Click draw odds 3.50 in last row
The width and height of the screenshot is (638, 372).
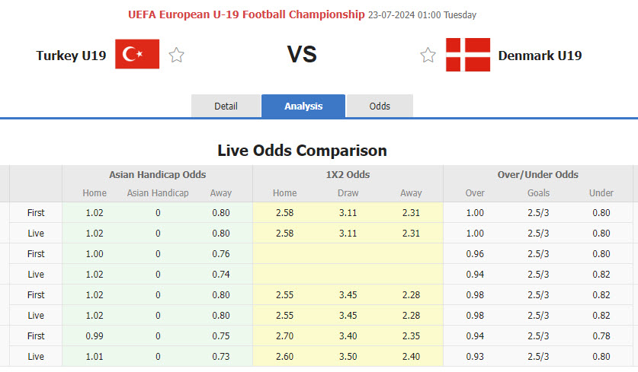click(x=348, y=356)
